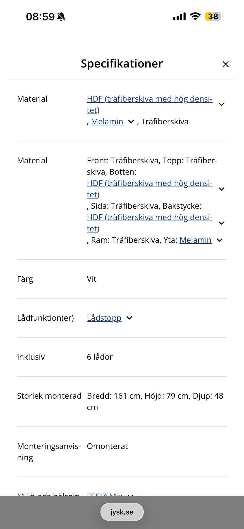Image resolution: width=244 pixels, height=529 pixels.
Task: Expand chevron beside the Bakstycke HDF link
Action: (x=221, y=223)
